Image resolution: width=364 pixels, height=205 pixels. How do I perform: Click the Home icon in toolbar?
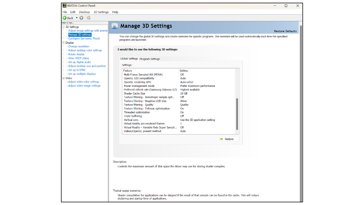(89, 18)
